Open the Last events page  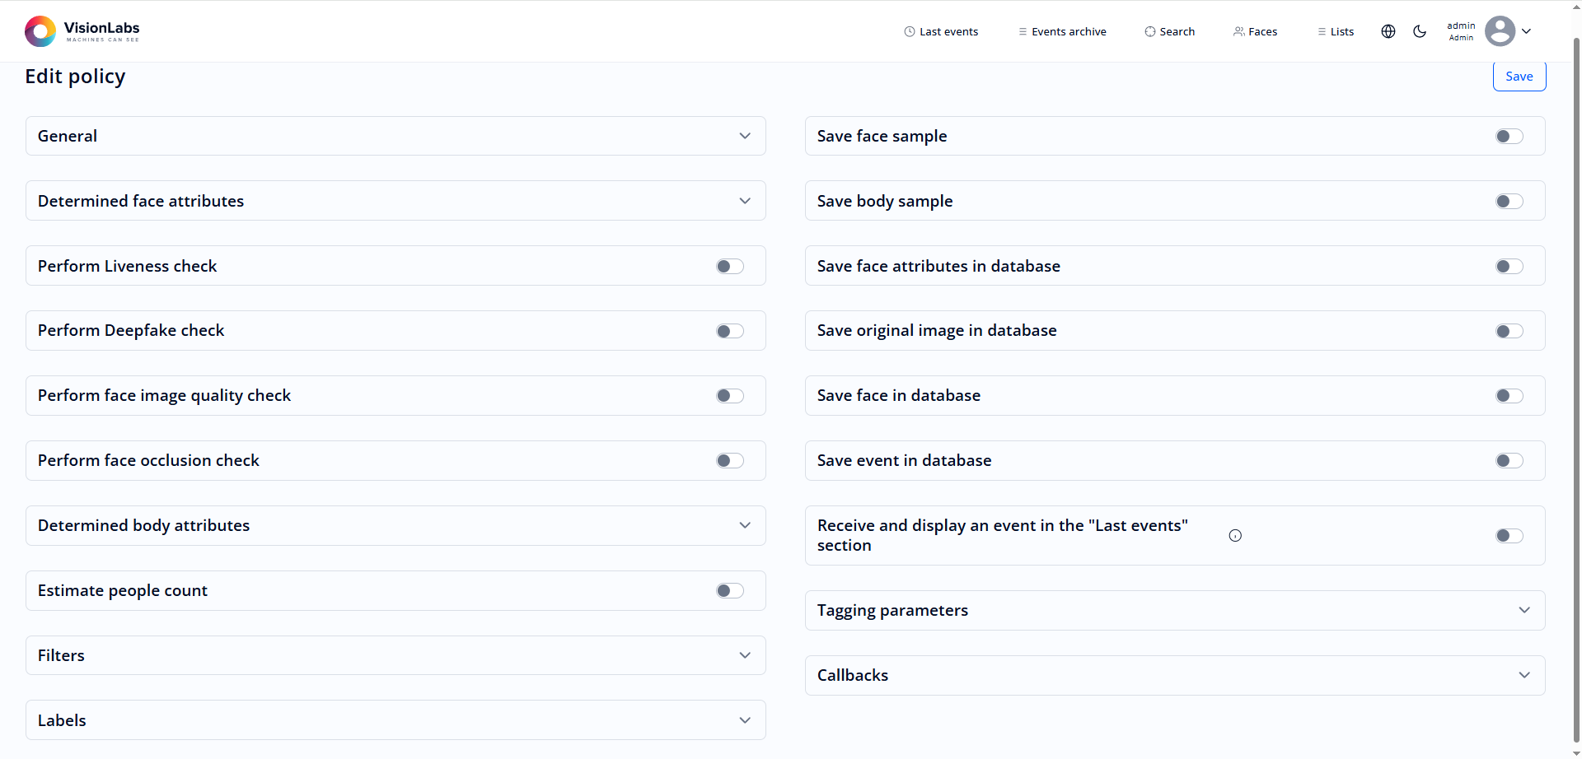click(x=941, y=32)
